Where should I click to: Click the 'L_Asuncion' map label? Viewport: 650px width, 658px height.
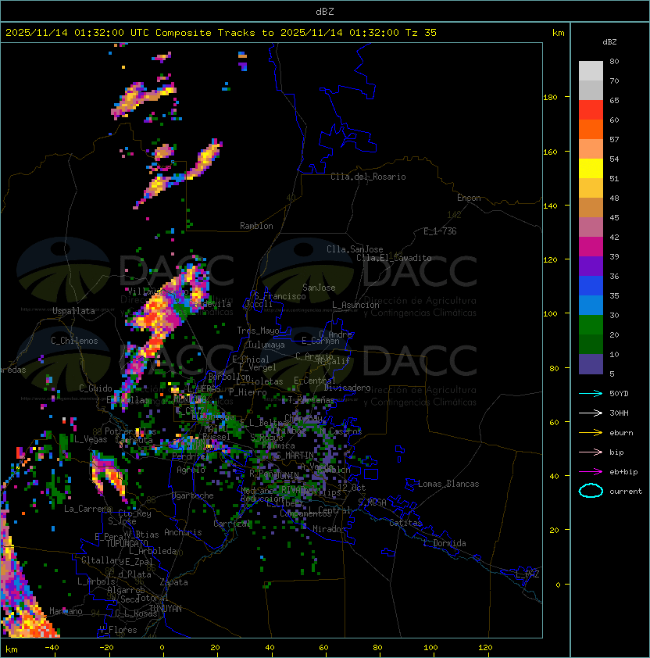click(355, 305)
